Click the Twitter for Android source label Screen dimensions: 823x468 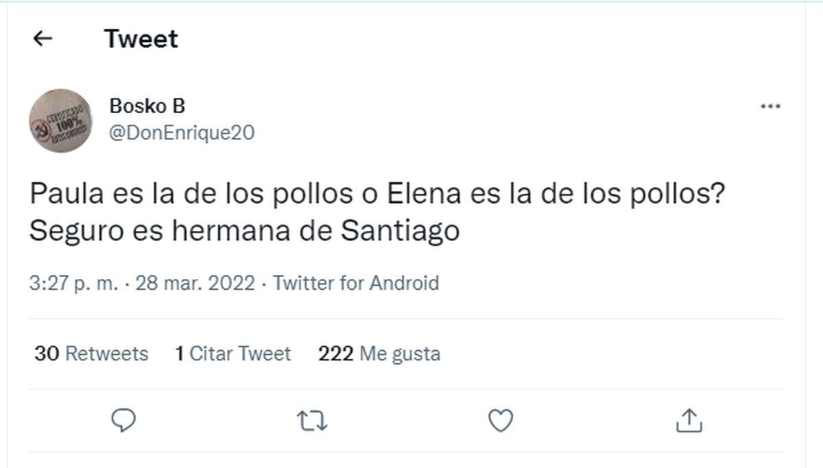pyautogui.click(x=356, y=282)
